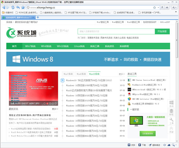Open KMS Server Service icon
The width and height of the screenshot is (179, 148).
pos(129,80)
